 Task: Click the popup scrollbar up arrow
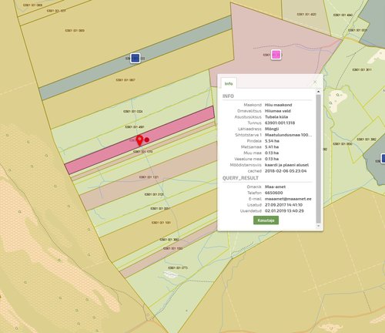pos(319,92)
